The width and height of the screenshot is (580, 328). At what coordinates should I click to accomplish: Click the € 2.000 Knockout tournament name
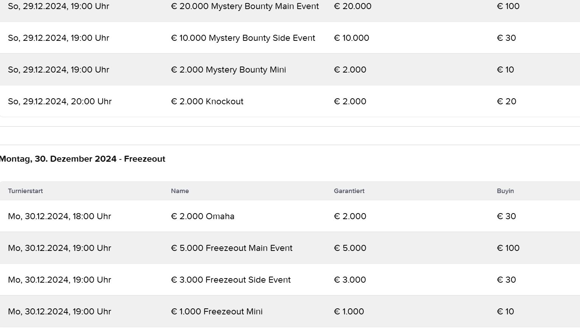207,102
